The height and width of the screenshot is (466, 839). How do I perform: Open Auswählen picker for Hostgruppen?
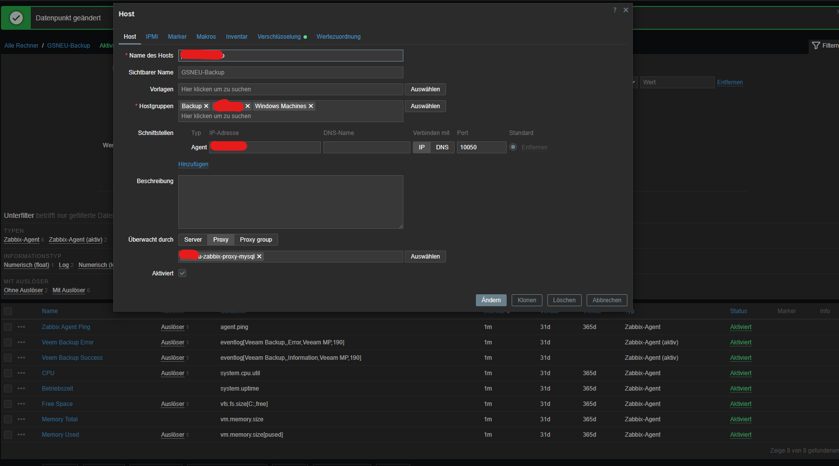click(425, 106)
